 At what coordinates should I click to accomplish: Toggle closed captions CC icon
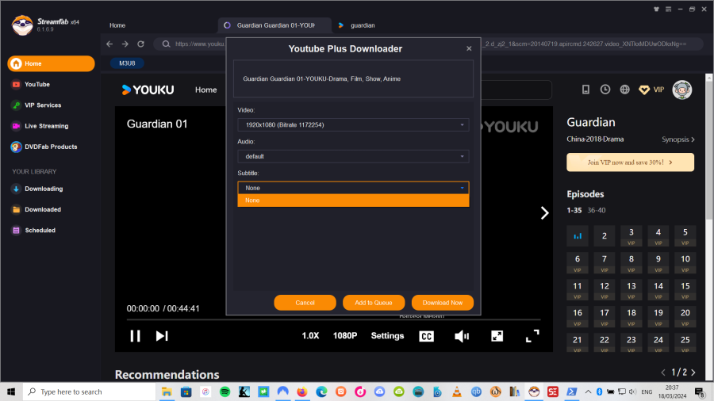click(426, 336)
